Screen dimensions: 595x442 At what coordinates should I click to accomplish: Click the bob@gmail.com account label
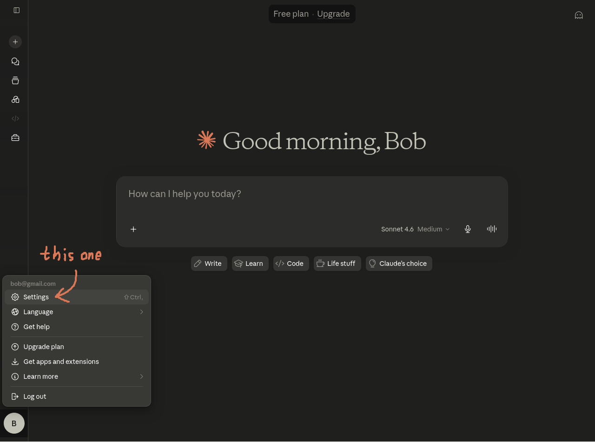(x=33, y=284)
